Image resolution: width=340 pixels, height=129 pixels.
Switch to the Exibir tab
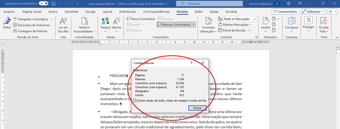click(199, 12)
